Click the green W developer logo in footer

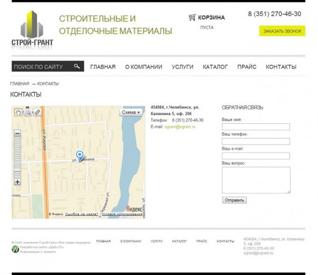(15, 249)
